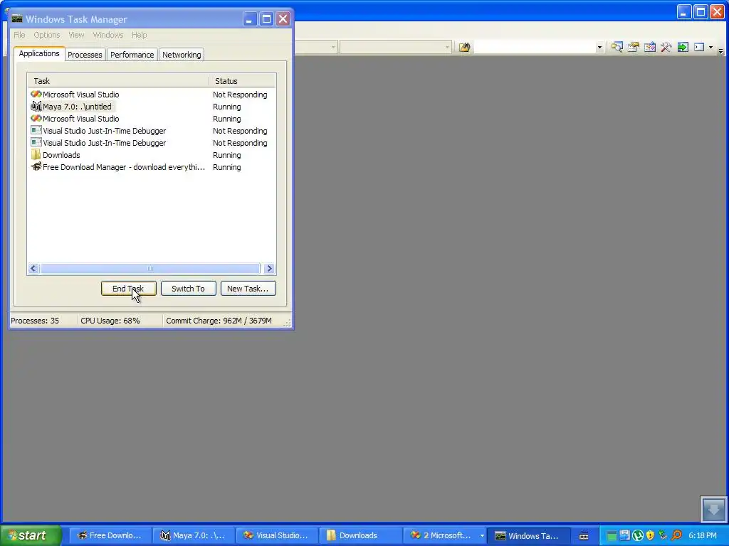
Task: Click the green CPU meter tray icon
Action: click(612, 536)
